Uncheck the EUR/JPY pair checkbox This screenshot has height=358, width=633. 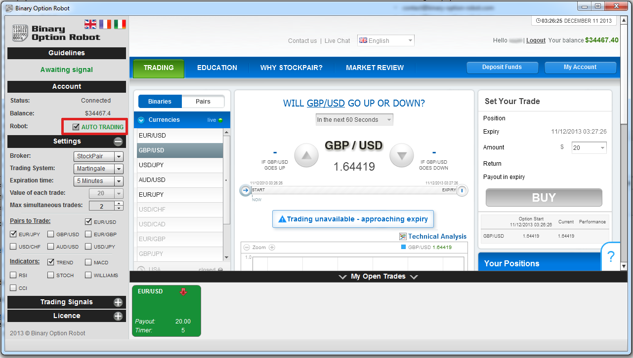(13, 234)
